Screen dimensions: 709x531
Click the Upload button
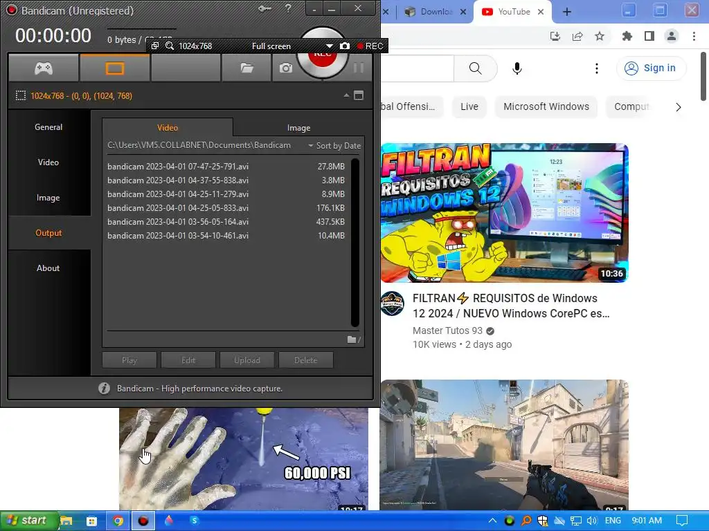point(247,360)
